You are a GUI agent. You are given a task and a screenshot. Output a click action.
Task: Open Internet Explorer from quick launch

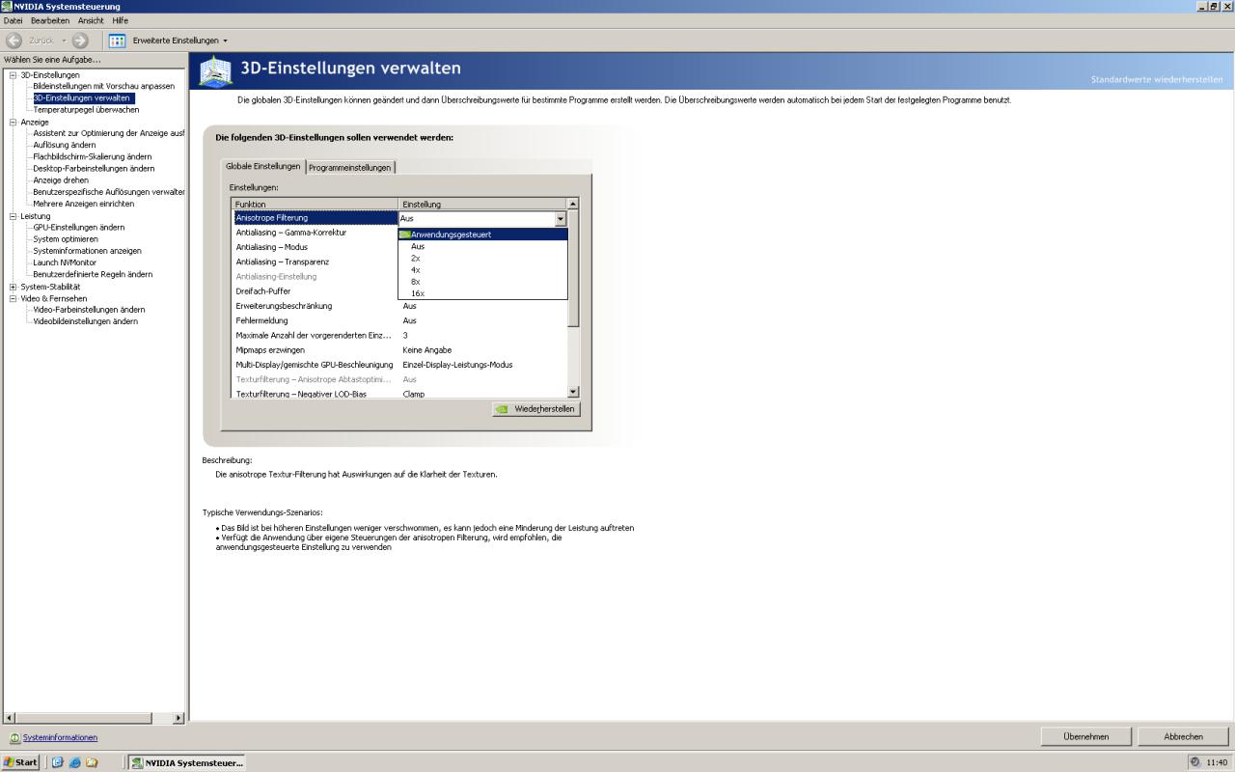(x=74, y=762)
